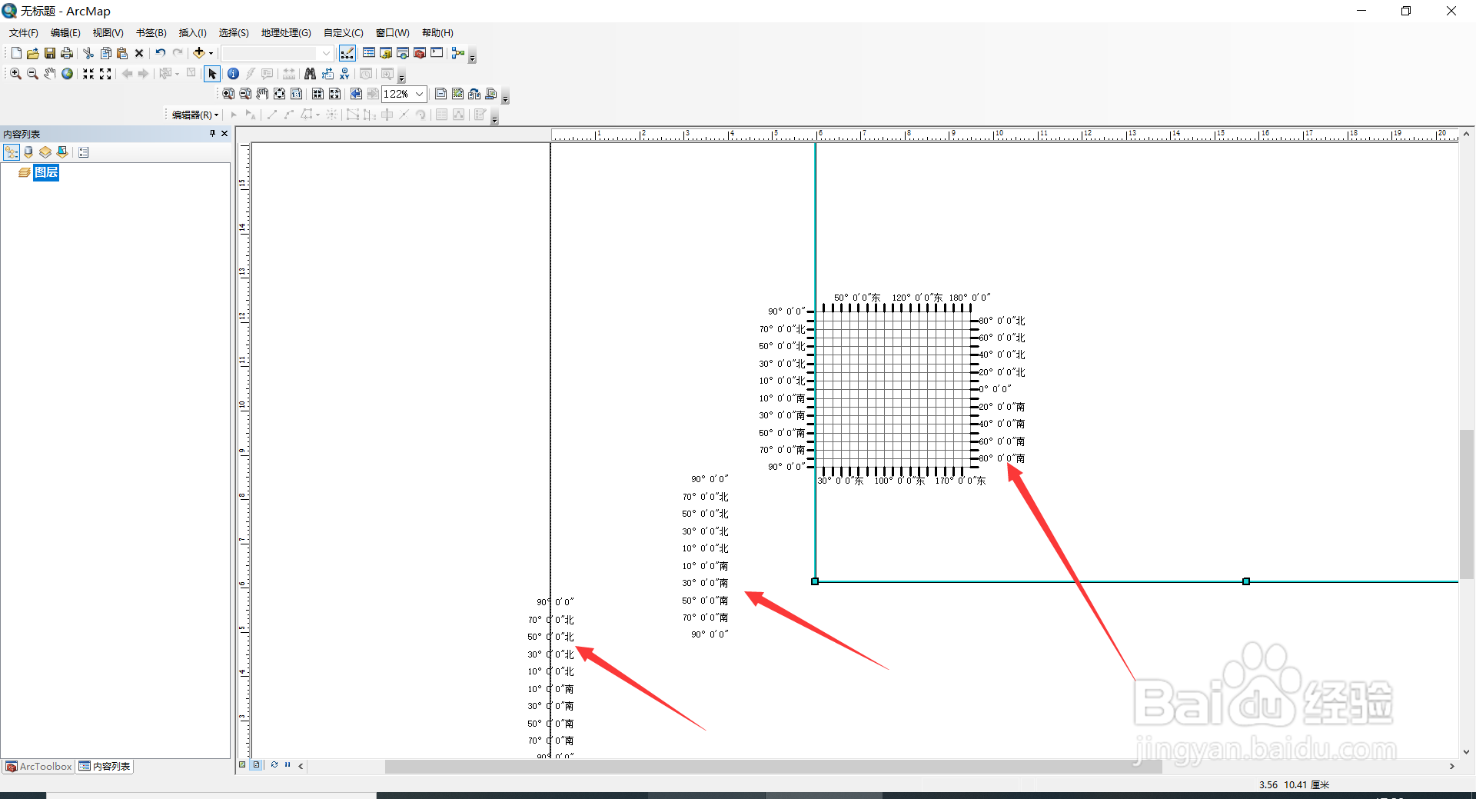This screenshot has height=799, width=1476.
Task: Open the 视图 menu
Action: (x=108, y=33)
